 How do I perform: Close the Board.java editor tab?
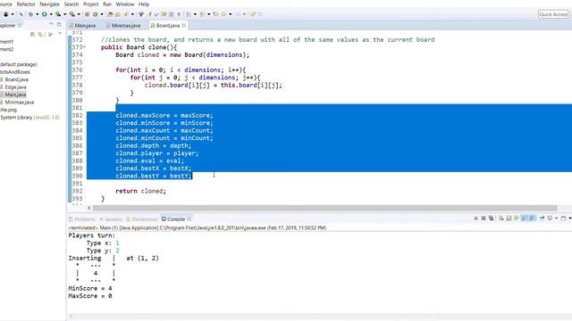(x=184, y=25)
